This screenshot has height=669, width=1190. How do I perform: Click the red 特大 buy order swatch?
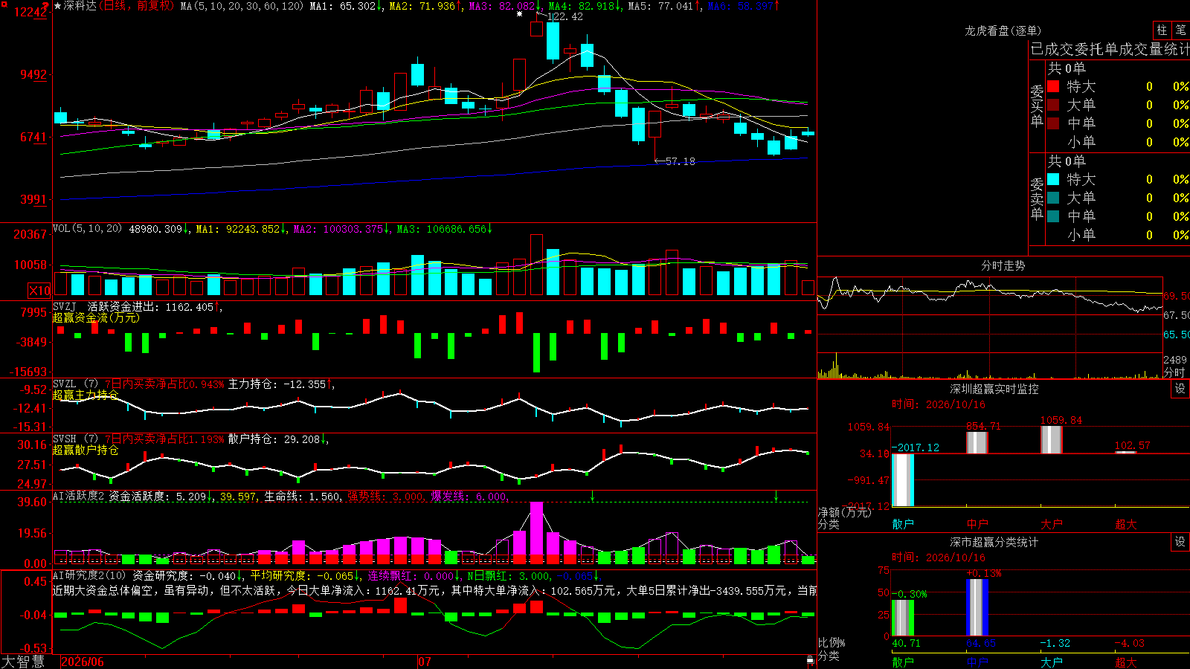click(x=1053, y=86)
